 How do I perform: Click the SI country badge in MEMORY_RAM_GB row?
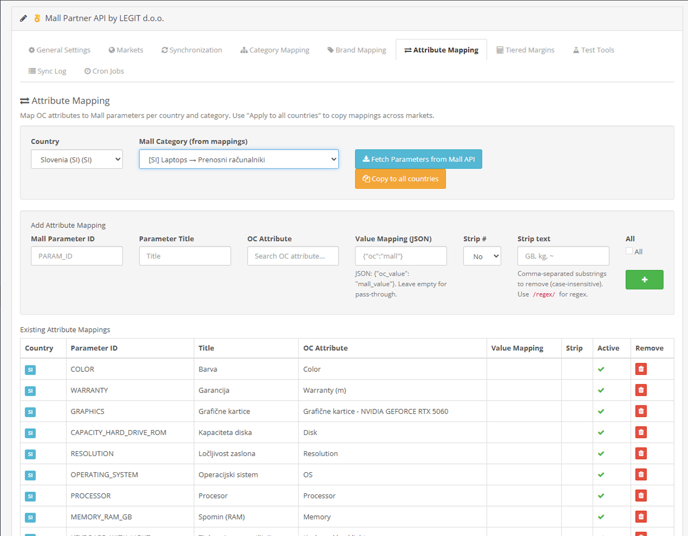(30, 518)
